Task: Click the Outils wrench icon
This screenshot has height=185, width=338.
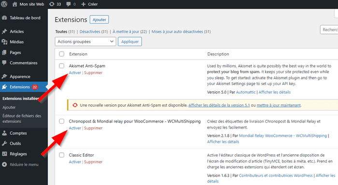Action: pos(4,143)
